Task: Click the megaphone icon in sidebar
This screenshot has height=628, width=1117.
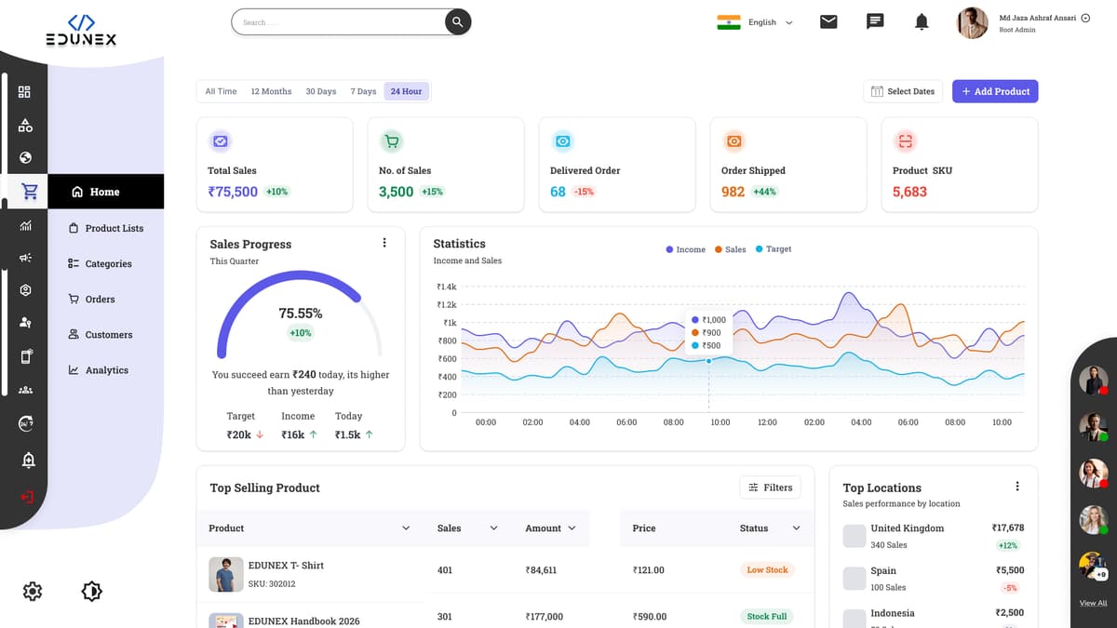Action: [x=25, y=258]
